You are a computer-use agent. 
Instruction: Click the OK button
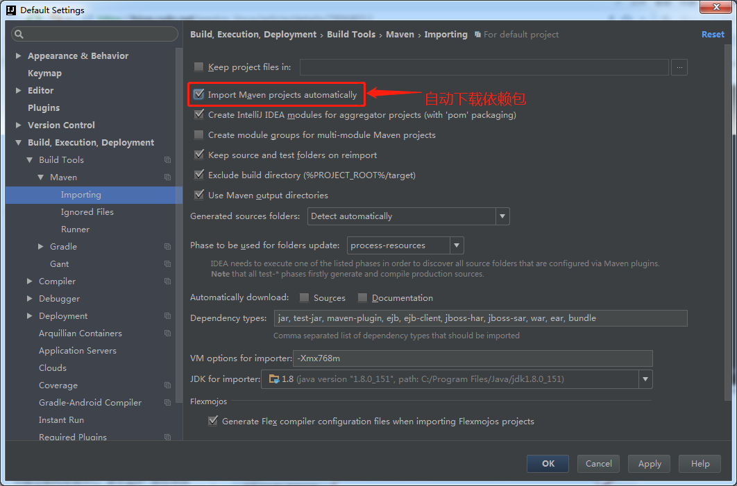pos(548,464)
